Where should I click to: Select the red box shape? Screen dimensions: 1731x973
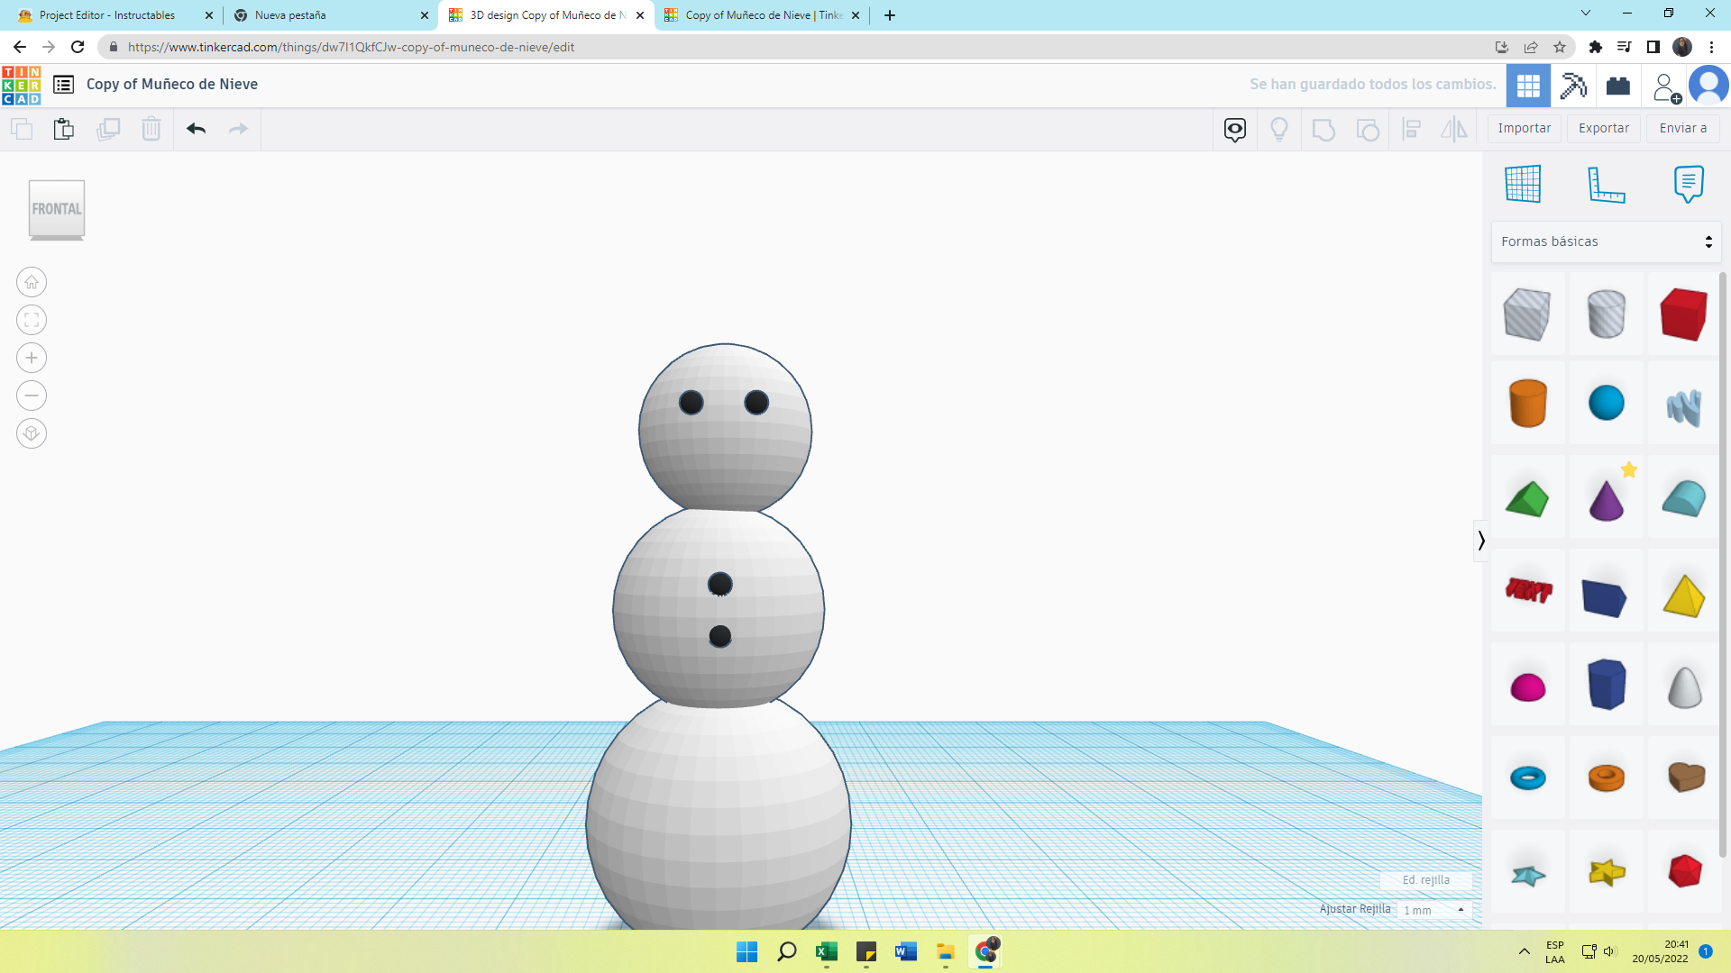pyautogui.click(x=1682, y=314)
